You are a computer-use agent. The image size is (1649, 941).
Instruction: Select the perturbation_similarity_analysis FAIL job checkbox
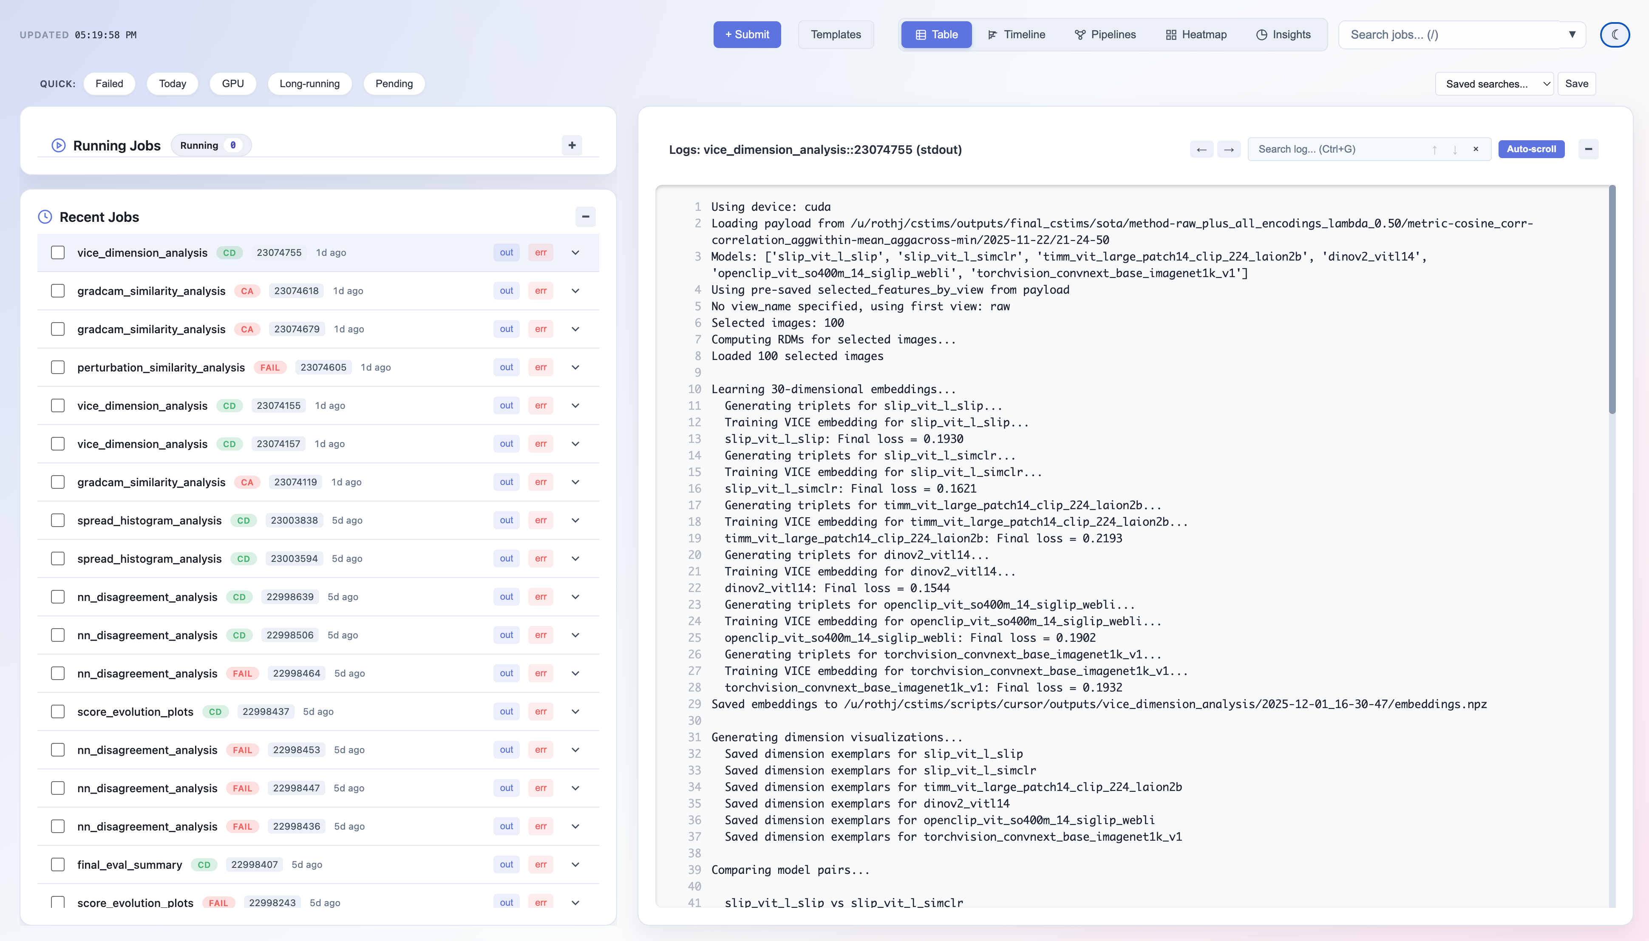[x=57, y=366]
